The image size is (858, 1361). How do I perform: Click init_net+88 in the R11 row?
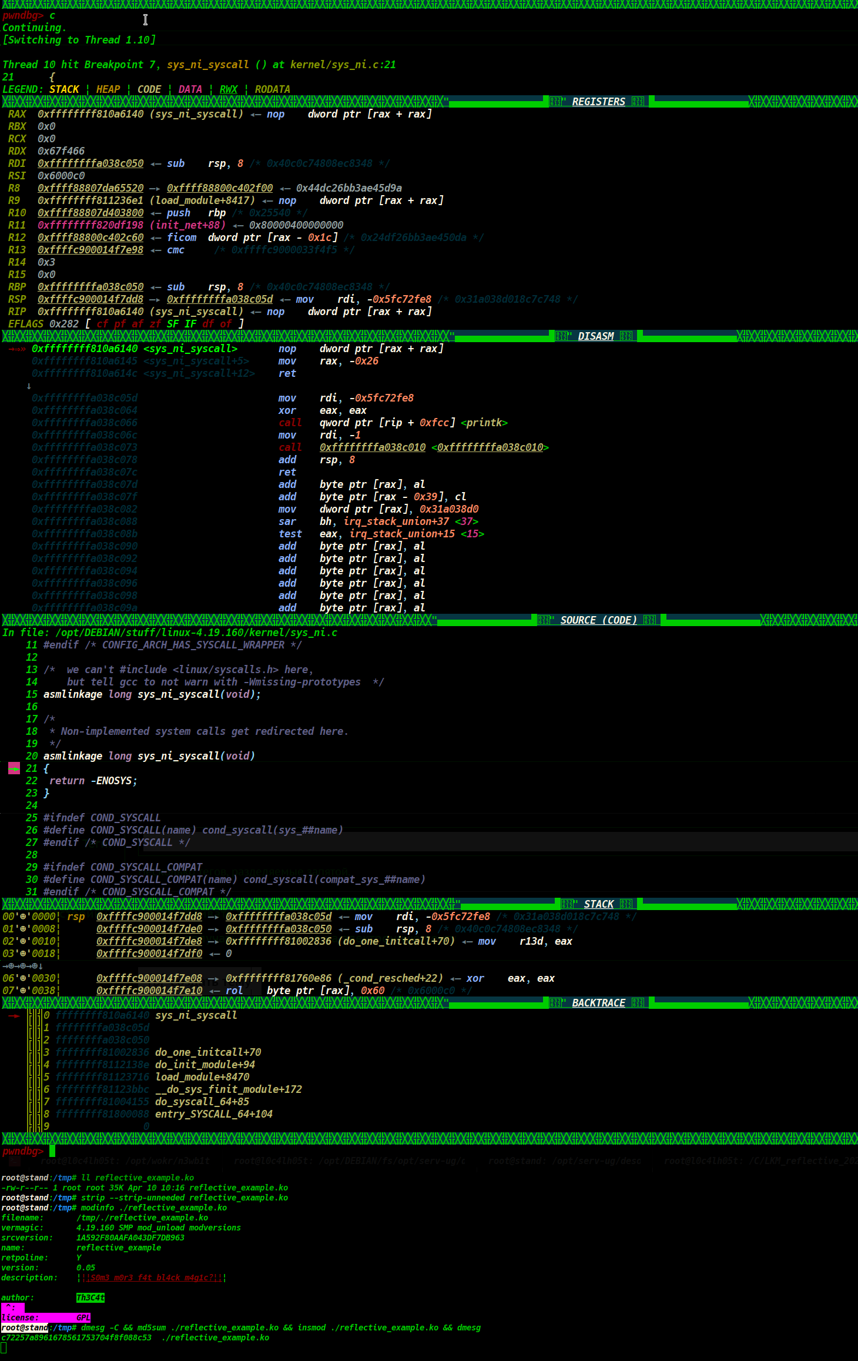click(187, 225)
